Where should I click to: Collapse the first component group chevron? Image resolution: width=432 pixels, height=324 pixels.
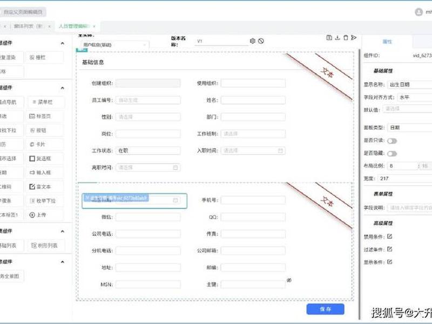(62, 43)
